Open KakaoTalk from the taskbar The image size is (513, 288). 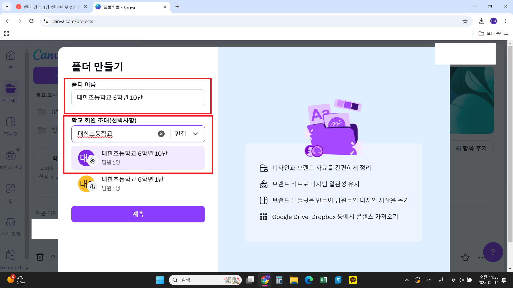tap(353, 280)
